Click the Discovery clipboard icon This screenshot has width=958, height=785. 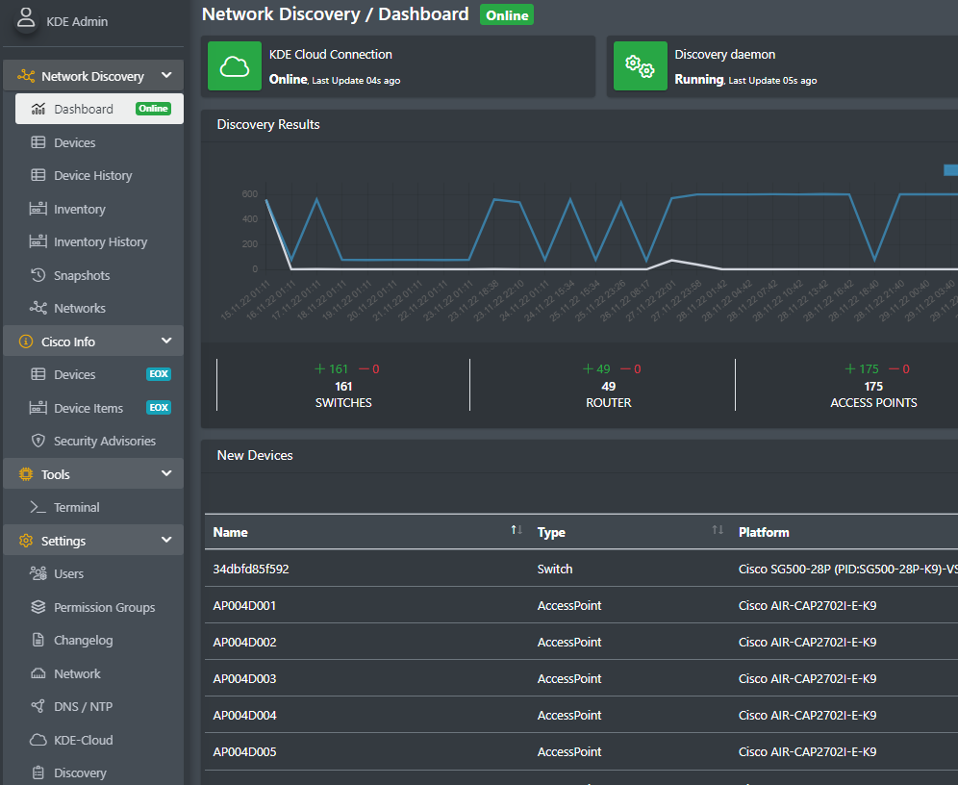tap(38, 772)
